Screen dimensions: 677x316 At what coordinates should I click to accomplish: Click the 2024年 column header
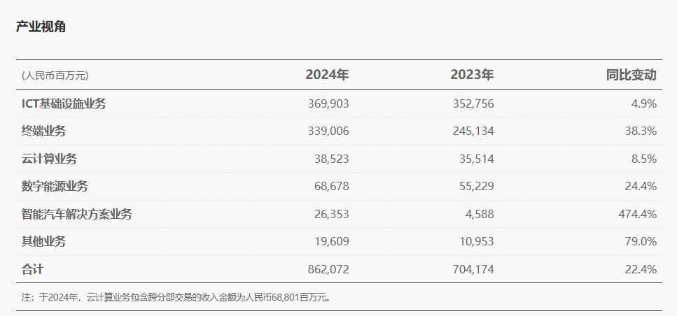(327, 75)
